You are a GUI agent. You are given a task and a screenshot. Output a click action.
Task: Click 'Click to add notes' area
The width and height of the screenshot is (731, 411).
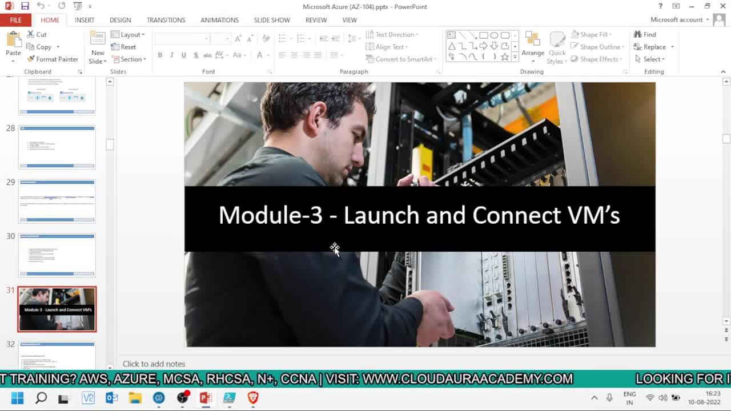pos(154,364)
